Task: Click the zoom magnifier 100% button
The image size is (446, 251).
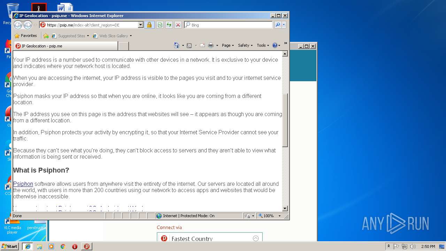Action: click(267, 216)
